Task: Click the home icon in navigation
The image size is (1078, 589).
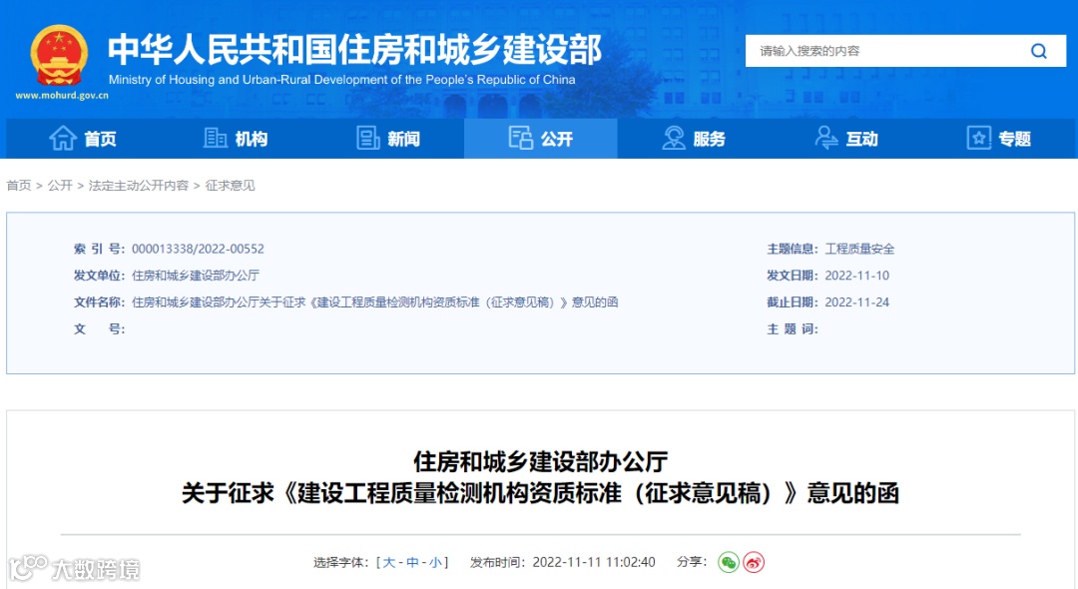Action: [63, 138]
